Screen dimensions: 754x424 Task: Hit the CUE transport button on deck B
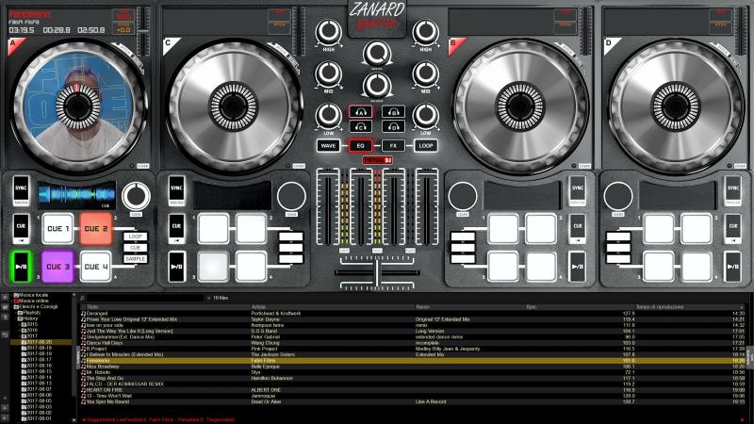(x=578, y=228)
